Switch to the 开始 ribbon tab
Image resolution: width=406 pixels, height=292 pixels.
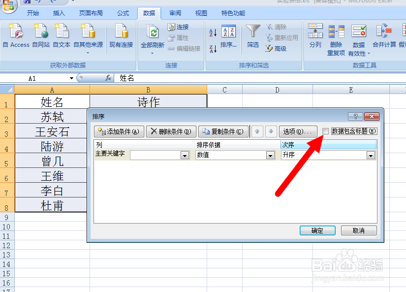32,13
